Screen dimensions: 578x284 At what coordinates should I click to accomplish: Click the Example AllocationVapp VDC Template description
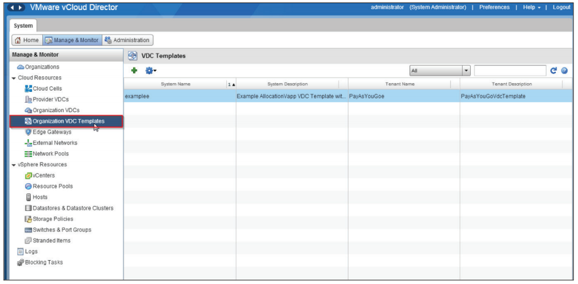tap(292, 96)
